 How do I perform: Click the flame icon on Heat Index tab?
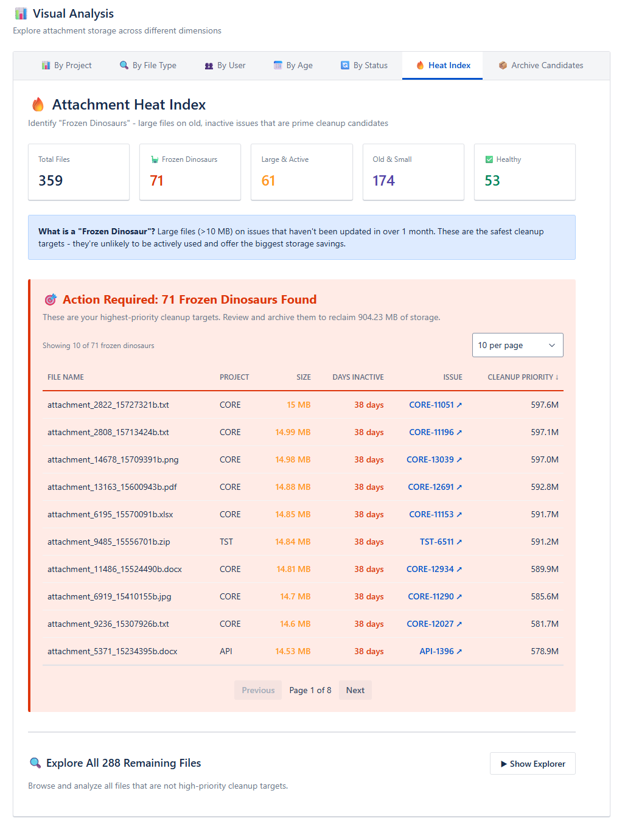point(420,65)
